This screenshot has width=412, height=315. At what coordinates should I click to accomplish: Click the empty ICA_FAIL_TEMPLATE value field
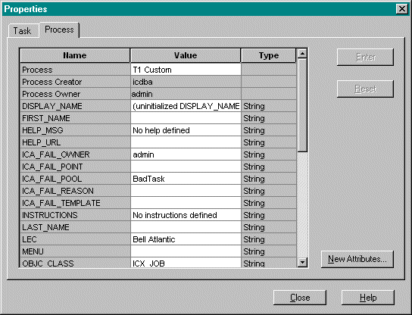coord(186,203)
